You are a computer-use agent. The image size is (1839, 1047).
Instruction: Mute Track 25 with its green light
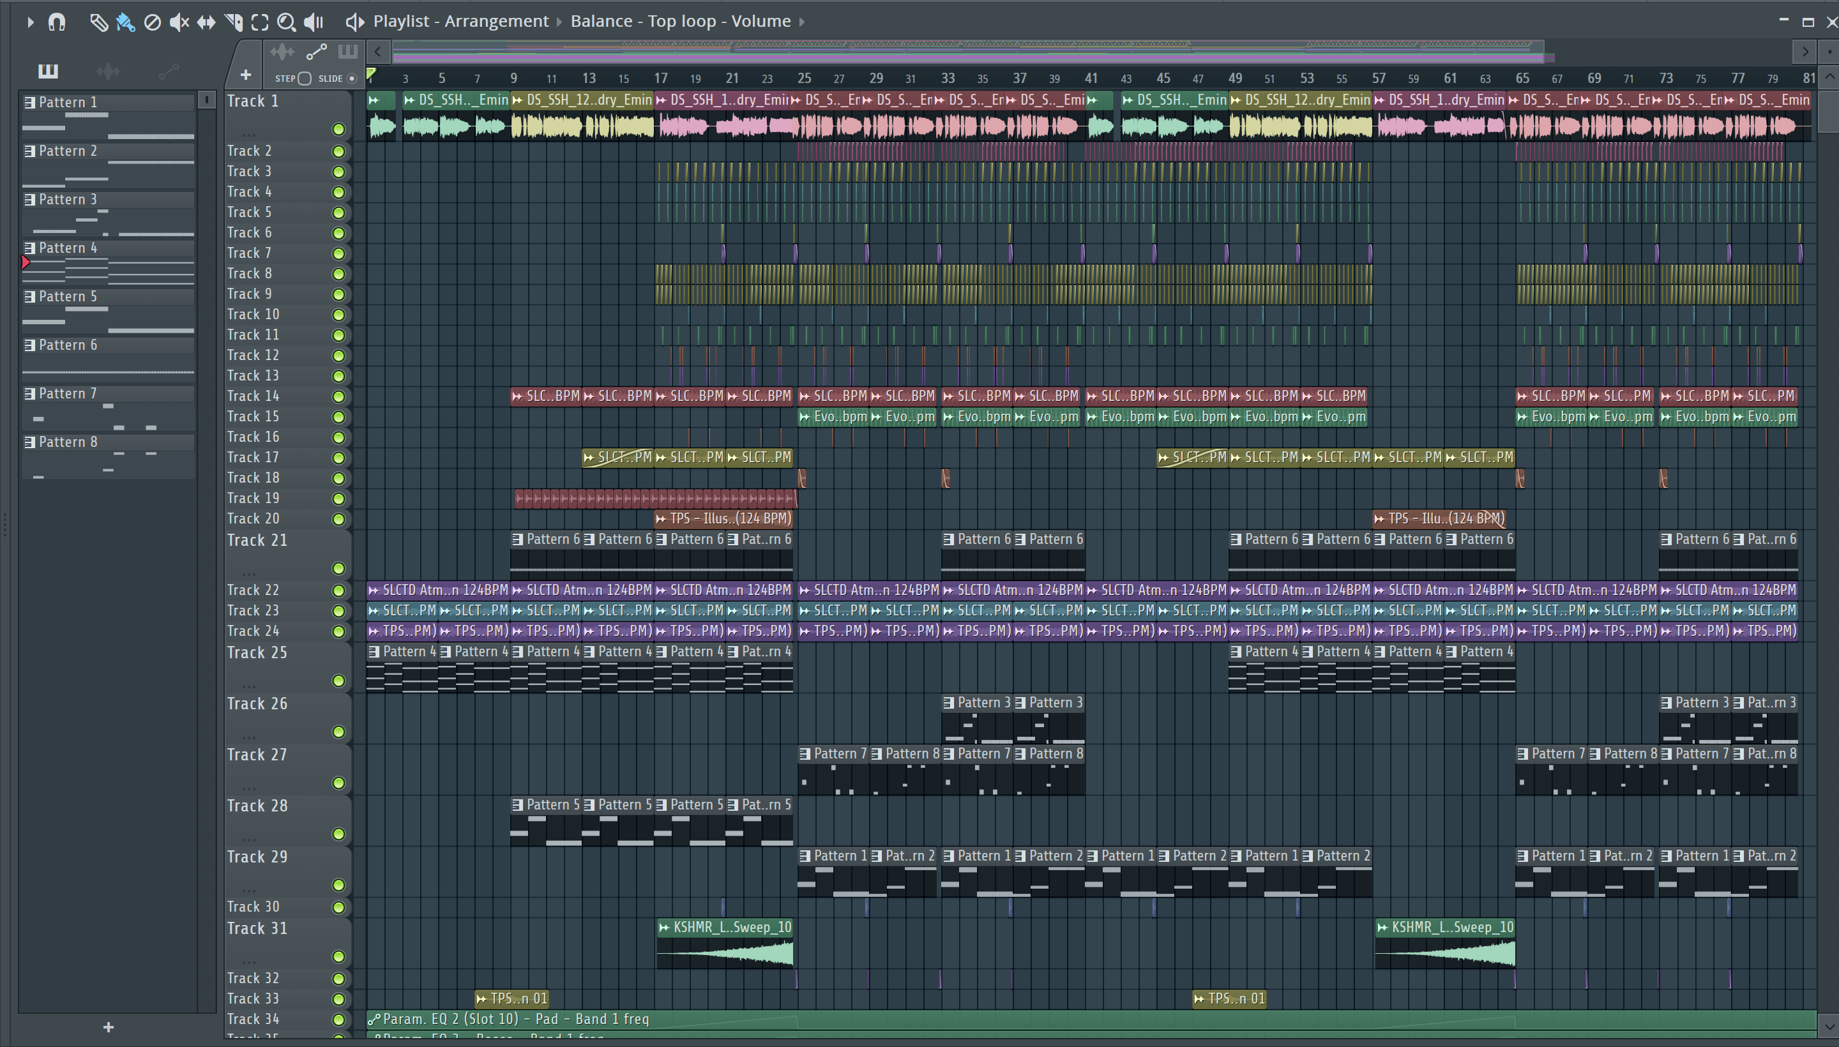[338, 681]
